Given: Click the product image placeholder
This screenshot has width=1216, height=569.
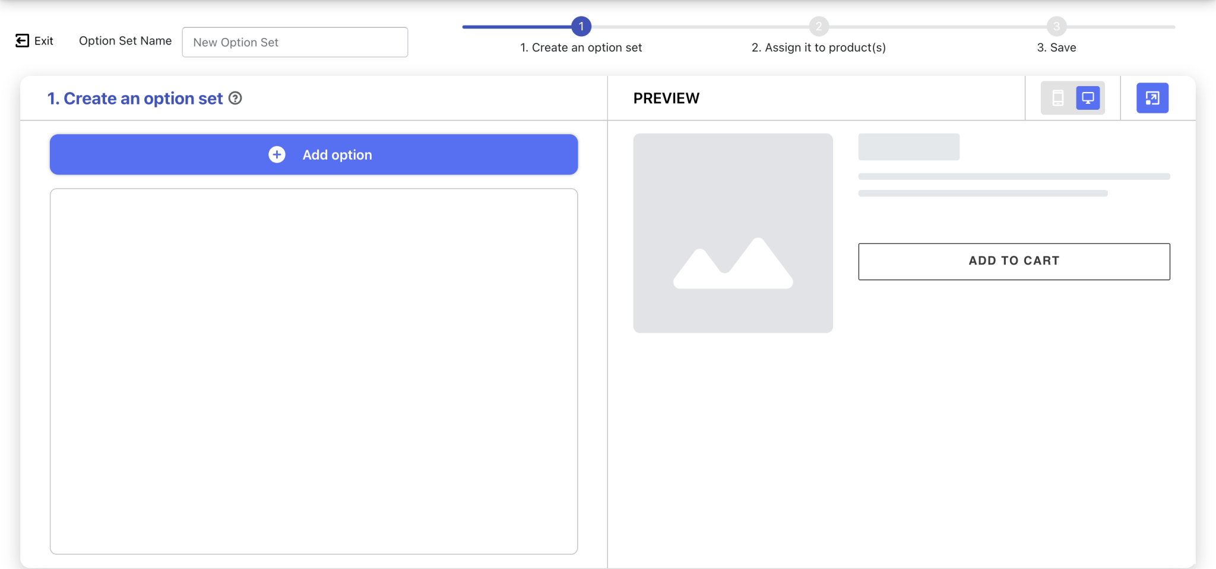Looking at the screenshot, I should tap(733, 233).
